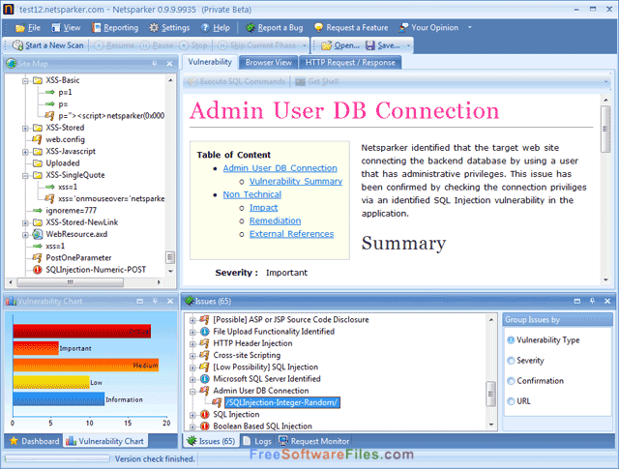
Task: Expand the HTTP Header Injection issue
Action: pos(192,344)
